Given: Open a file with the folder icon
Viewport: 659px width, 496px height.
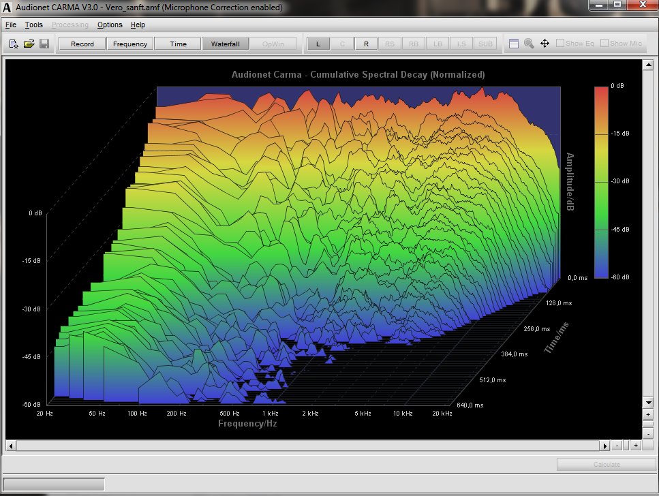Looking at the screenshot, I should [x=29, y=44].
